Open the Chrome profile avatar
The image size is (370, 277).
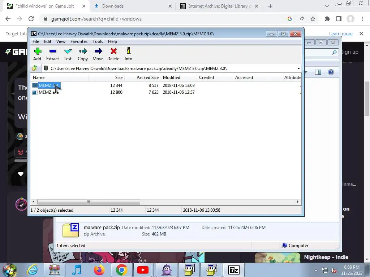pyautogui.click(x=350, y=19)
